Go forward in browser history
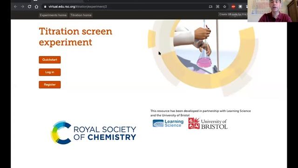This screenshot has width=298, height=168. tap(22, 7)
